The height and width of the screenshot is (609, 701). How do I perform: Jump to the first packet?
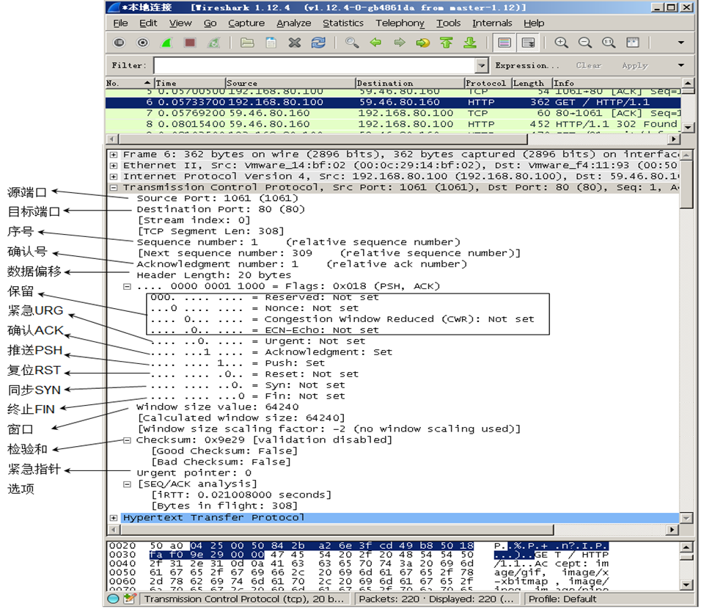click(446, 43)
